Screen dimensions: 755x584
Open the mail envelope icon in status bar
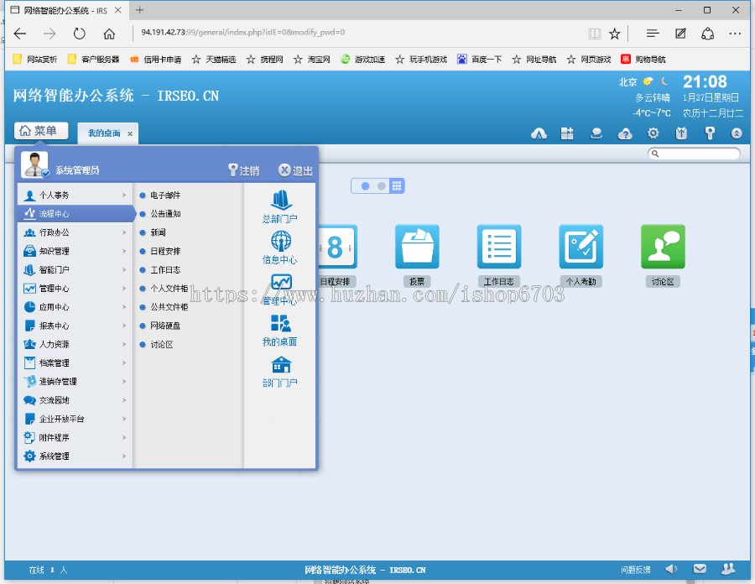tap(699, 569)
